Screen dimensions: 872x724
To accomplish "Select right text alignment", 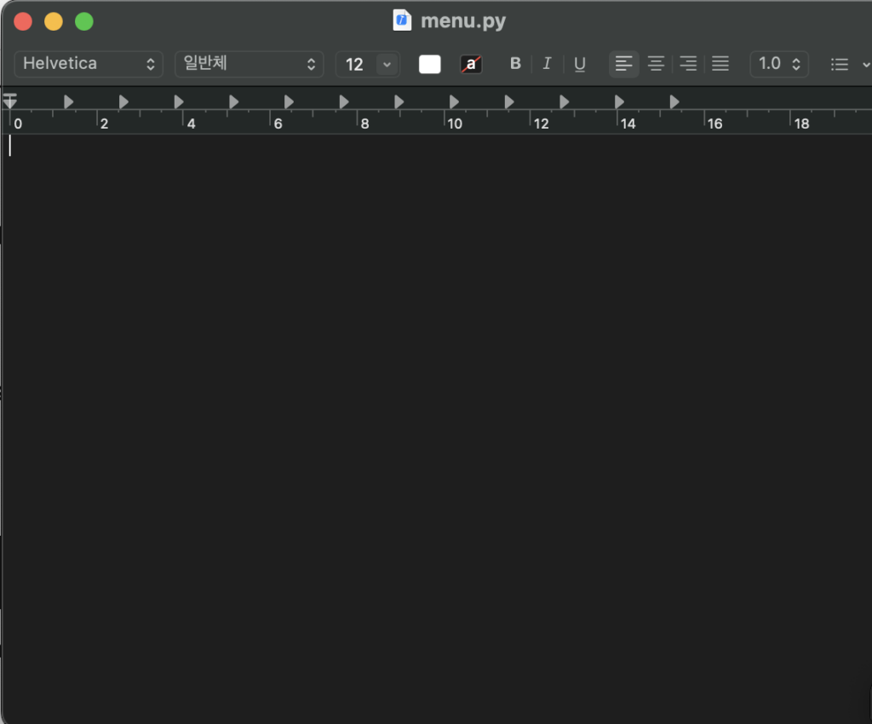I will pyautogui.click(x=688, y=63).
